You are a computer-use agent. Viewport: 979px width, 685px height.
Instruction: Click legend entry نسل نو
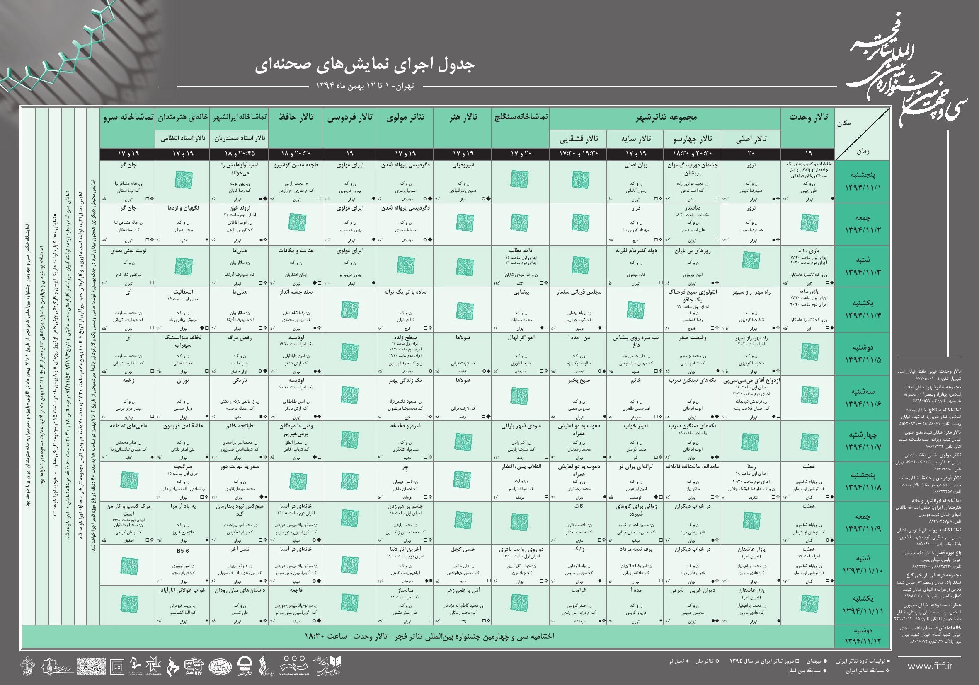[x=680, y=661]
